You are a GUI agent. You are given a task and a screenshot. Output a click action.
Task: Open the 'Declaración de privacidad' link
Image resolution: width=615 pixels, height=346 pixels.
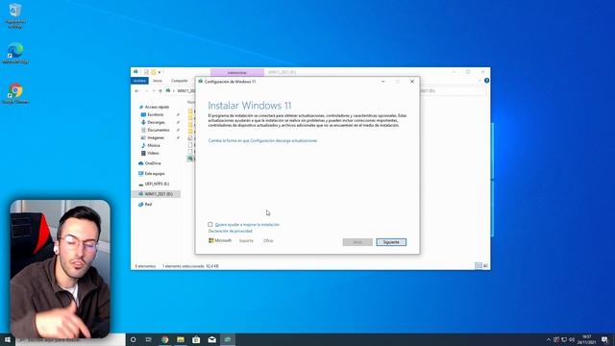231,231
